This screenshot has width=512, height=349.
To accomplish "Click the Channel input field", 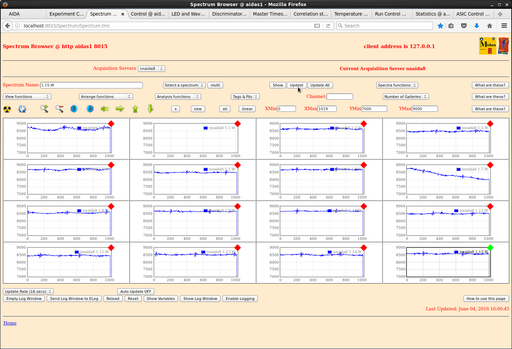I will (340, 97).
